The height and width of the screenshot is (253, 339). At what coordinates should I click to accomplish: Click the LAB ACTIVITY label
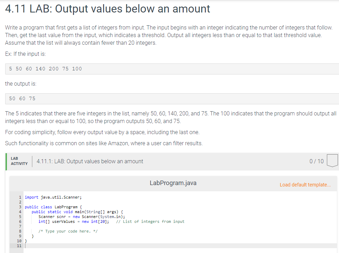[x=19, y=161]
